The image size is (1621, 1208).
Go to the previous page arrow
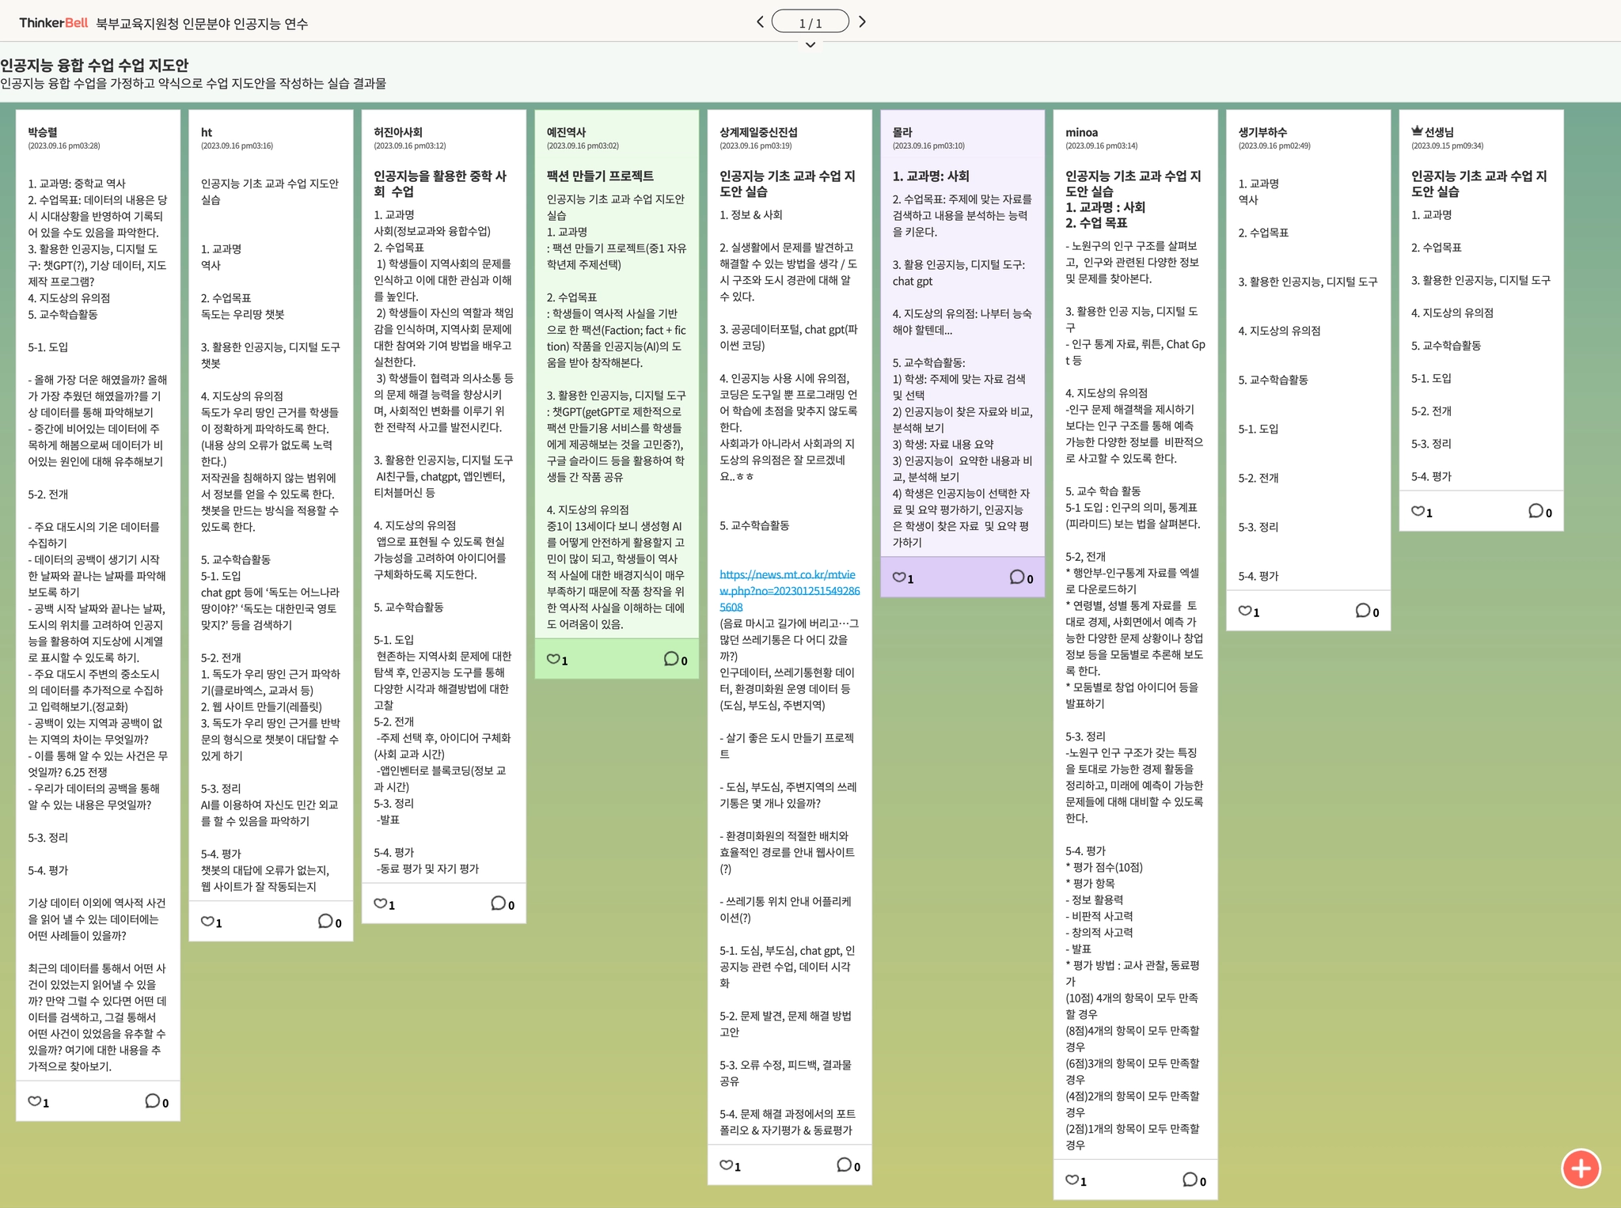point(760,22)
